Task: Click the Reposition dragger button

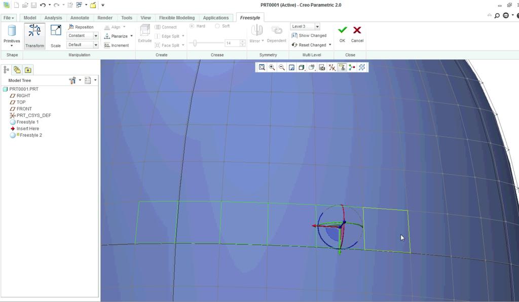Action: [81, 27]
